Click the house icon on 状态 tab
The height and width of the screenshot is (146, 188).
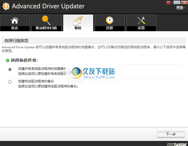click(15, 20)
